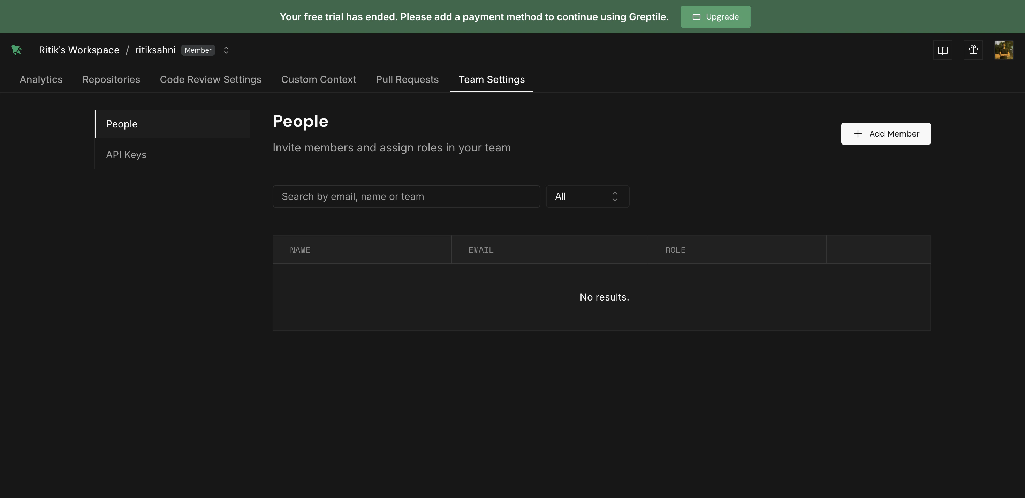Click Ritik's Workspace breadcrumb link
Screen dimensions: 1025x498
point(79,50)
